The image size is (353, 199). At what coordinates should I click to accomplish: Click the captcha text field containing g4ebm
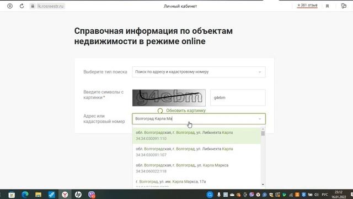tap(238, 98)
